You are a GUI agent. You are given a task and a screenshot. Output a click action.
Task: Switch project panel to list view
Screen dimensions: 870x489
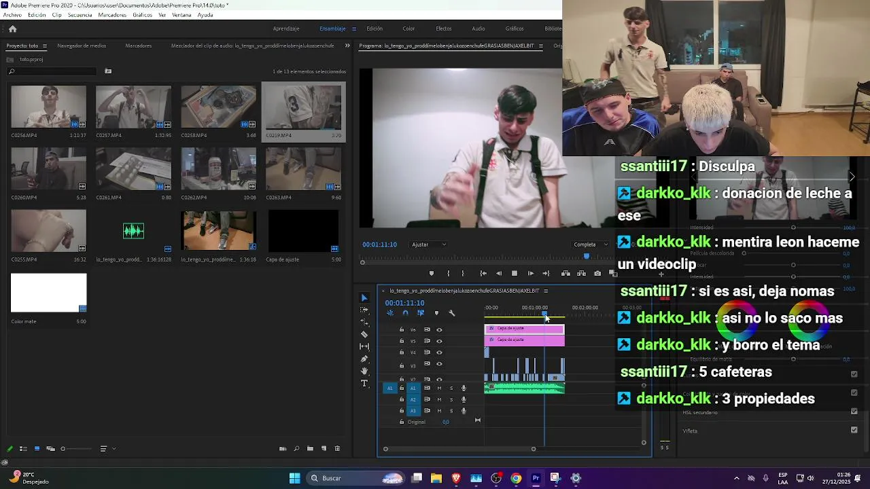click(x=22, y=449)
